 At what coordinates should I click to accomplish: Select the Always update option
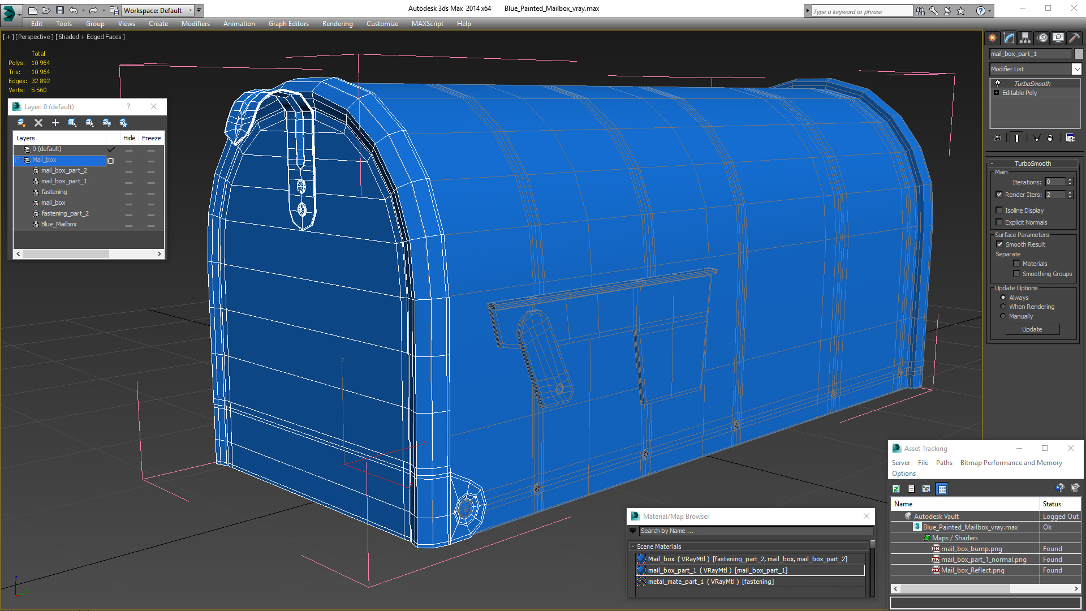pyautogui.click(x=1003, y=297)
